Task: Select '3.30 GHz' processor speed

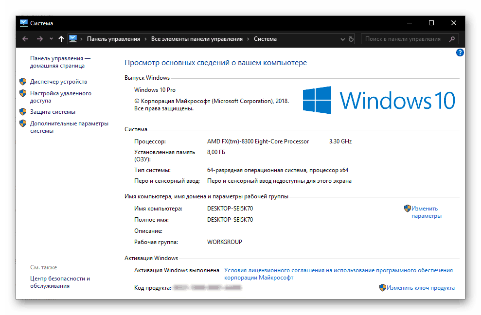Action: [x=340, y=141]
